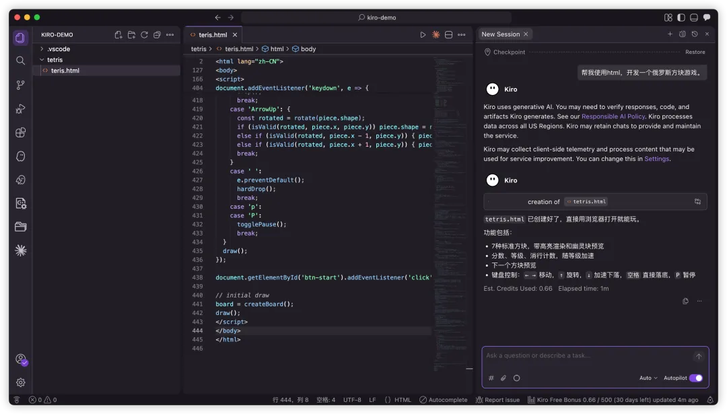Refresh the explorer file tree
727x414 pixels.
tap(144, 35)
